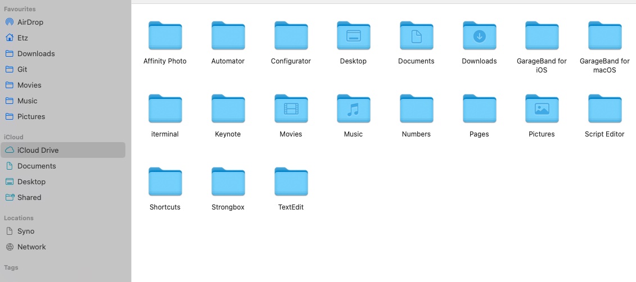Open the Pages folder

(479, 108)
